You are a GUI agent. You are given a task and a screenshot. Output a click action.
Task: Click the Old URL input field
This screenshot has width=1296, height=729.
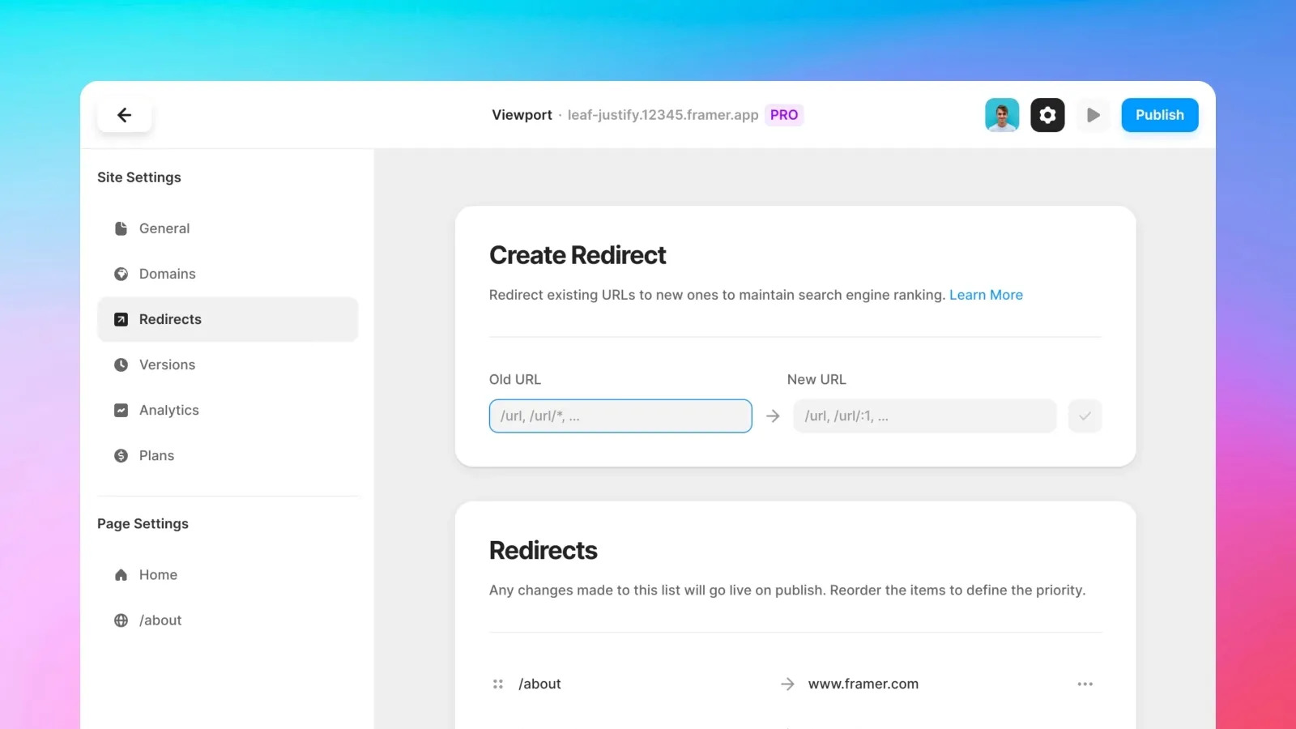[620, 416]
